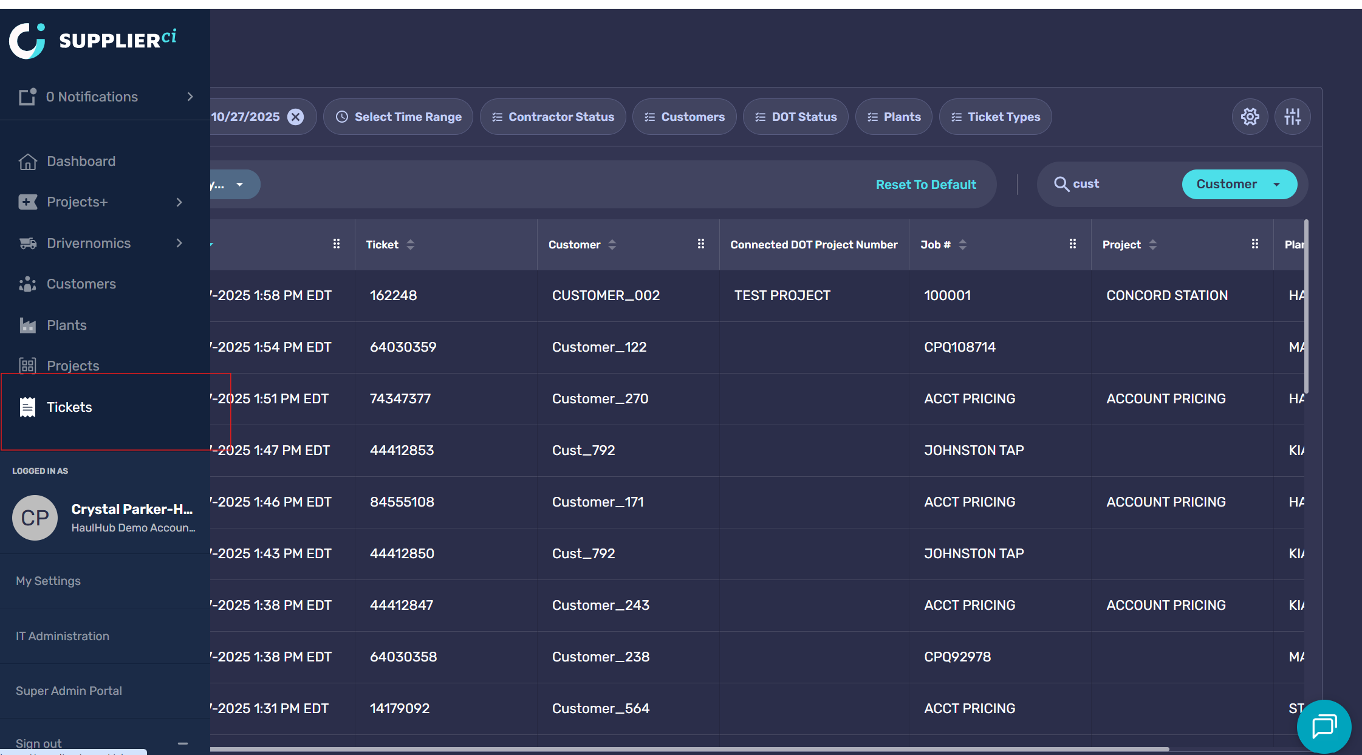Expand the Projects+ submenu
Image resolution: width=1362 pixels, height=755 pixels.
coord(179,202)
